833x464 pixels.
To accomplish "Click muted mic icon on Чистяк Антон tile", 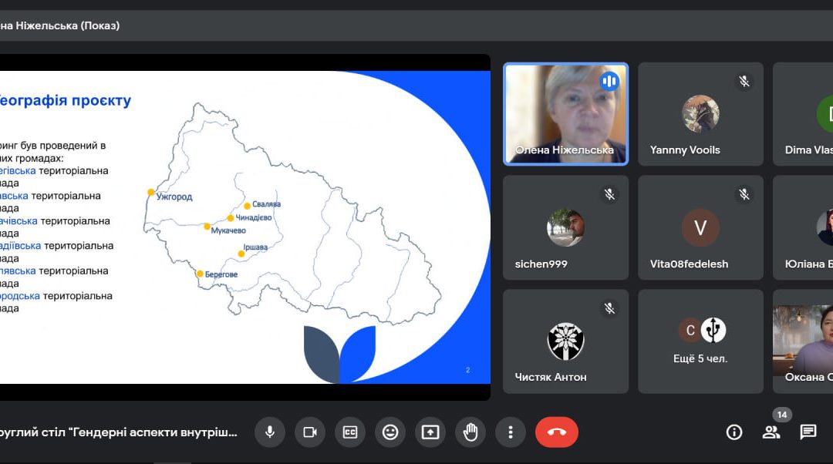I will tap(609, 308).
